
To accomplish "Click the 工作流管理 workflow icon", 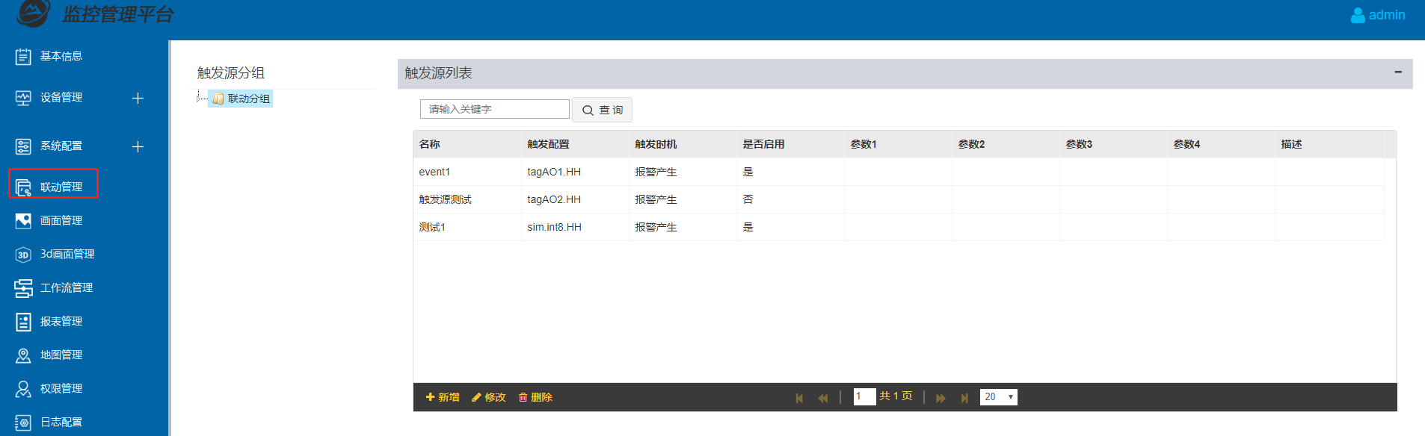I will tap(23, 288).
